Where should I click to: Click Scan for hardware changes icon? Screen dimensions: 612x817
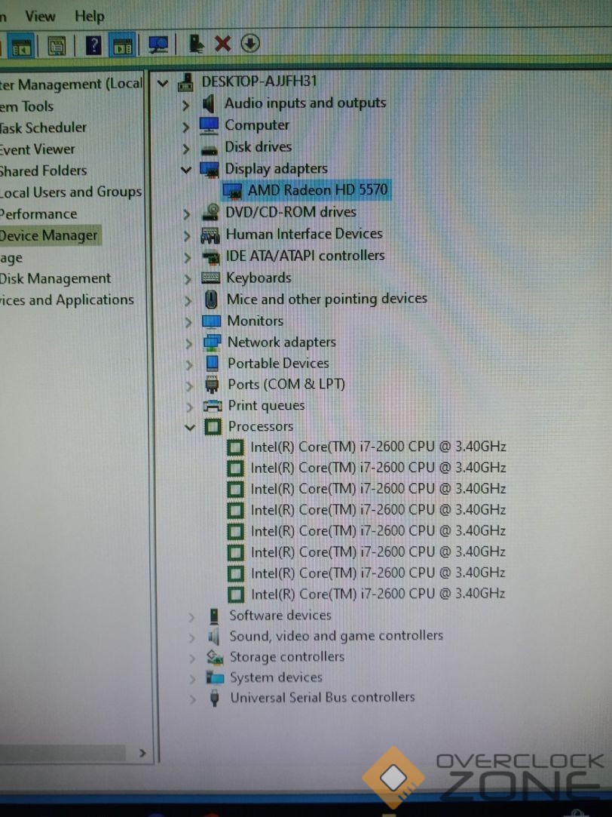(158, 45)
